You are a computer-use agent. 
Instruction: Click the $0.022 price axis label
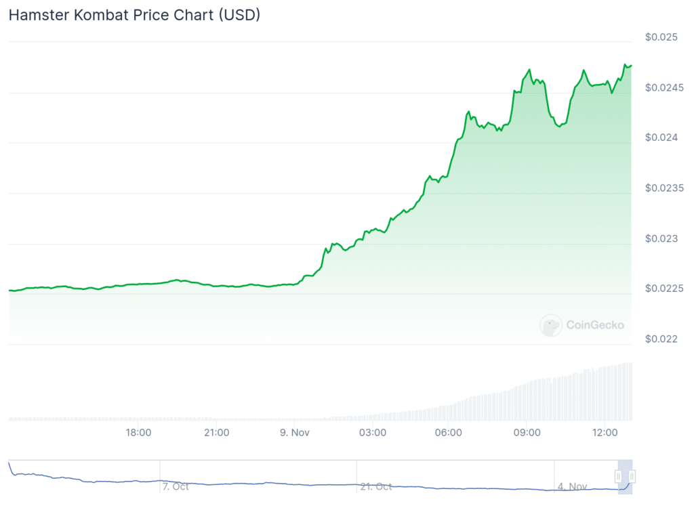(x=661, y=339)
